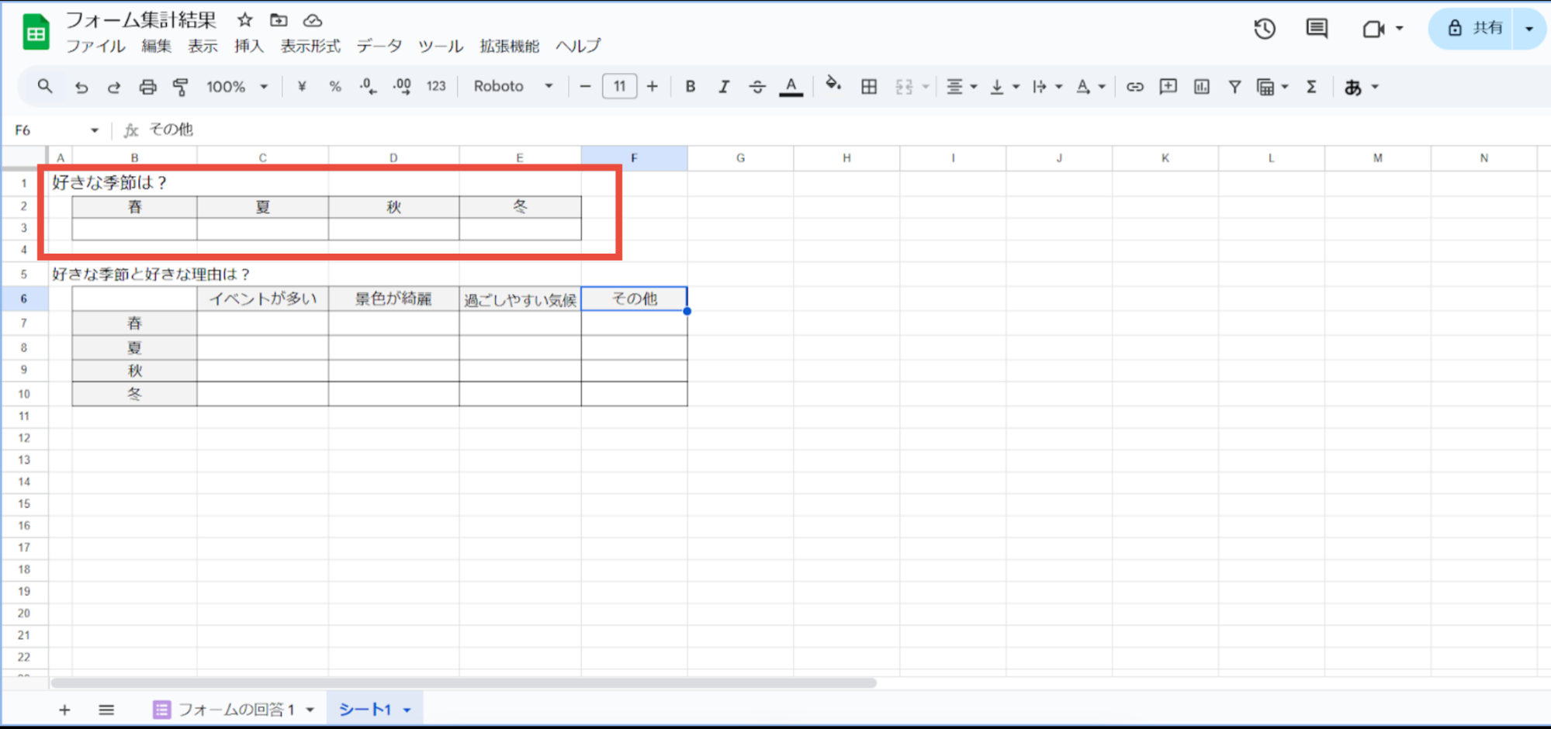1551x729 pixels.
Task: Format as percent
Action: 335,87
